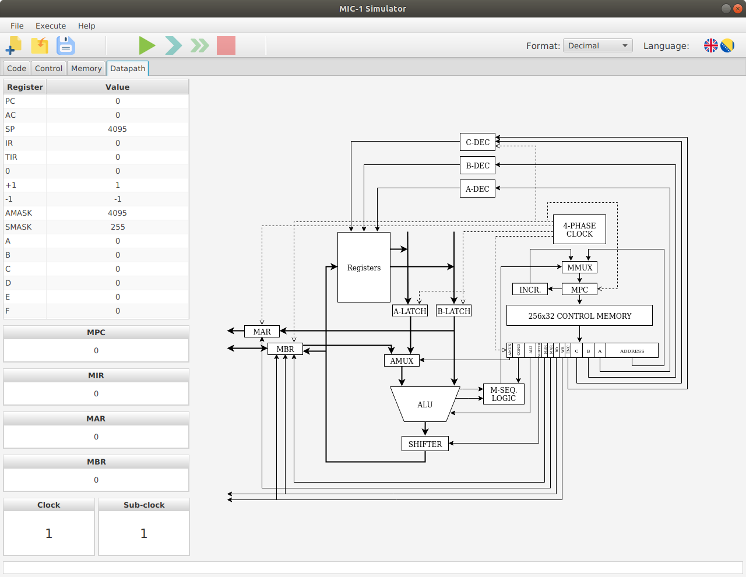The width and height of the screenshot is (746, 577).
Task: Switch to the Memory tab
Action: pos(86,68)
